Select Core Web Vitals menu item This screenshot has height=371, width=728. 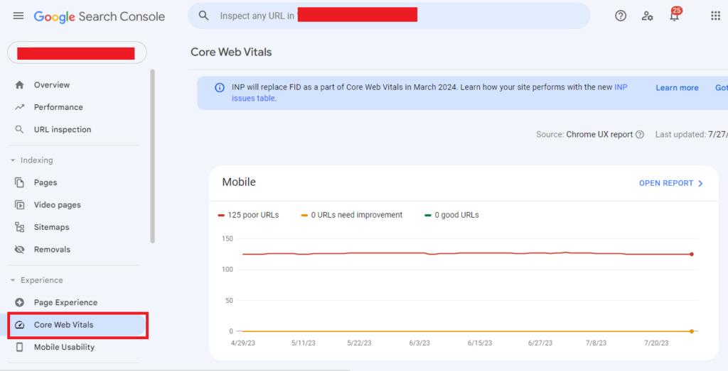74,325
